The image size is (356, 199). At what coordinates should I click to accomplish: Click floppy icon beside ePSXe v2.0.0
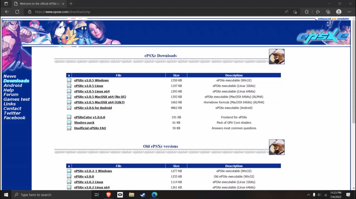[x=69, y=176]
